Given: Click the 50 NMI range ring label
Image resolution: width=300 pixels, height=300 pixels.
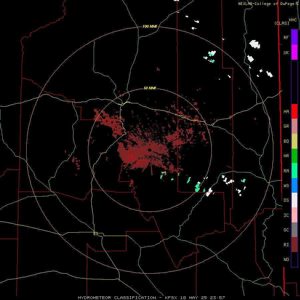Looking at the screenshot, I should coord(150,88).
